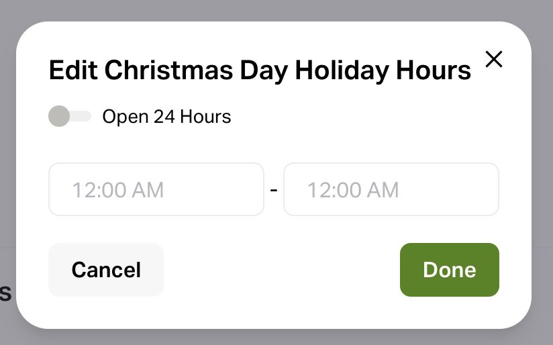The width and height of the screenshot is (553, 345).
Task: Enable 24-hour opening for Christmas Day
Action: coord(70,117)
